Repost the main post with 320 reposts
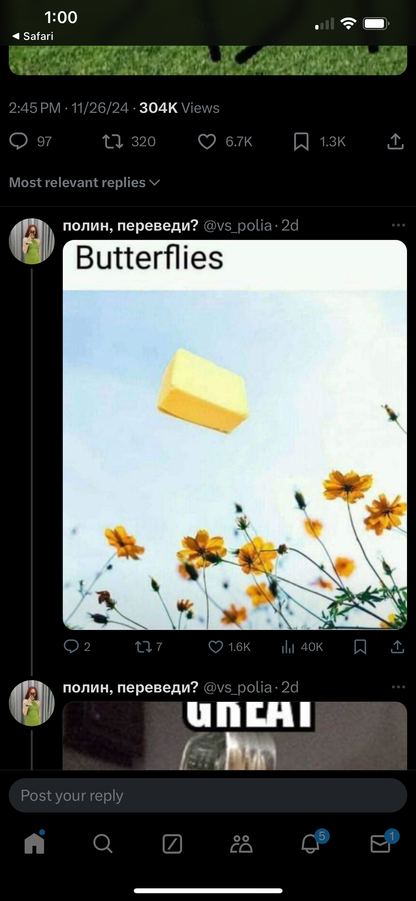The image size is (416, 901). click(112, 142)
